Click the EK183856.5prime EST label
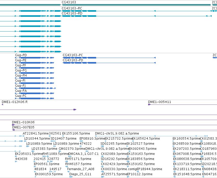The image size is (217, 178). coord(140,159)
